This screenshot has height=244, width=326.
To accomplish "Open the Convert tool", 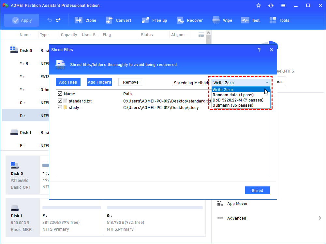I will (x=109, y=20).
